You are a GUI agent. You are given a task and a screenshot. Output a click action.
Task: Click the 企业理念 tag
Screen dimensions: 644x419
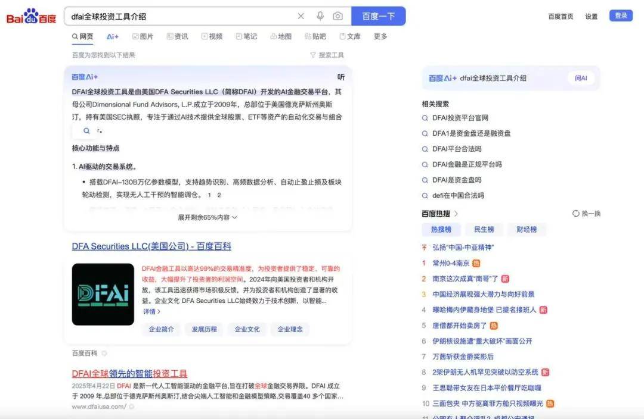(290, 329)
